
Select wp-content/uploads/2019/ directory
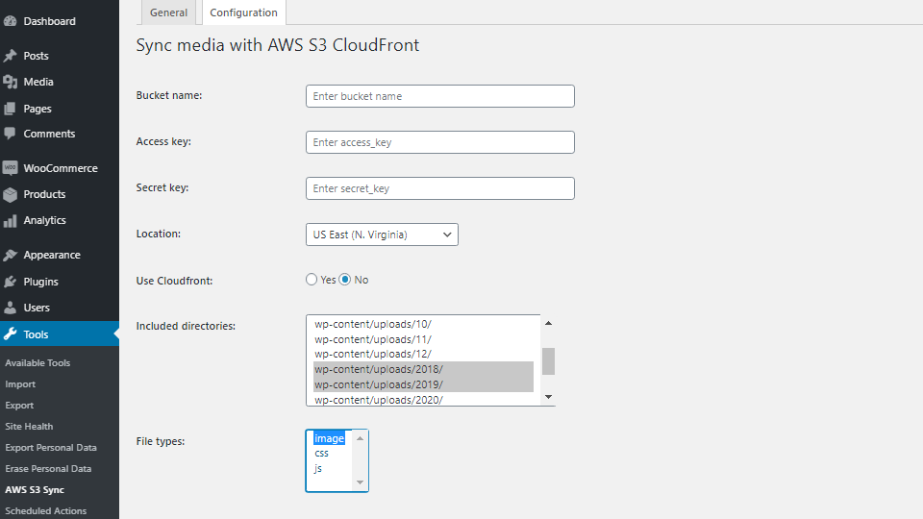(423, 384)
